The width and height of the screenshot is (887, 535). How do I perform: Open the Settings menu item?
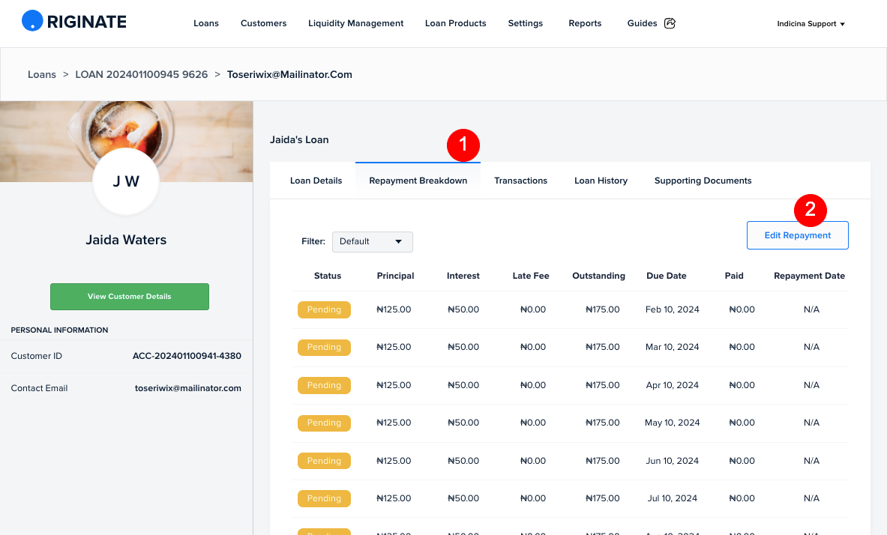(525, 23)
